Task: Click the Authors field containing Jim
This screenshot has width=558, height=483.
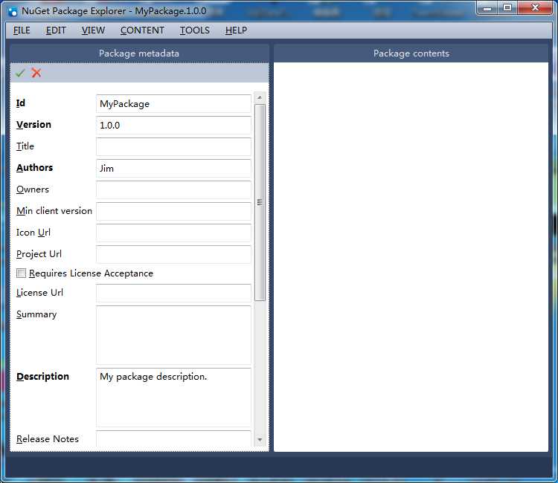Action: point(173,168)
